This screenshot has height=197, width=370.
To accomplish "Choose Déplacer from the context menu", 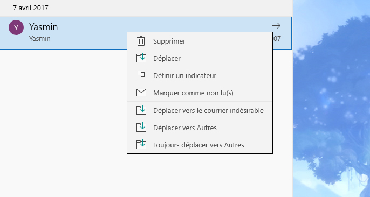I will coord(200,58).
